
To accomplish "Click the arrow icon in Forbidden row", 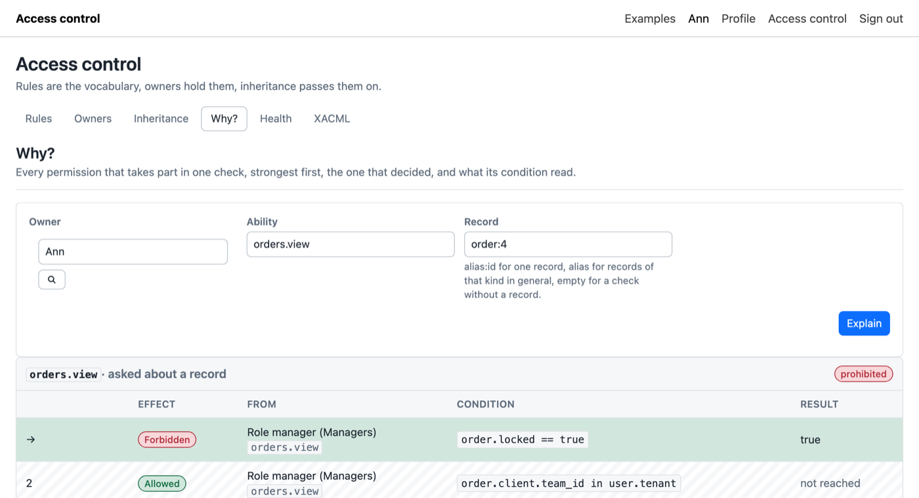I will click(x=31, y=440).
